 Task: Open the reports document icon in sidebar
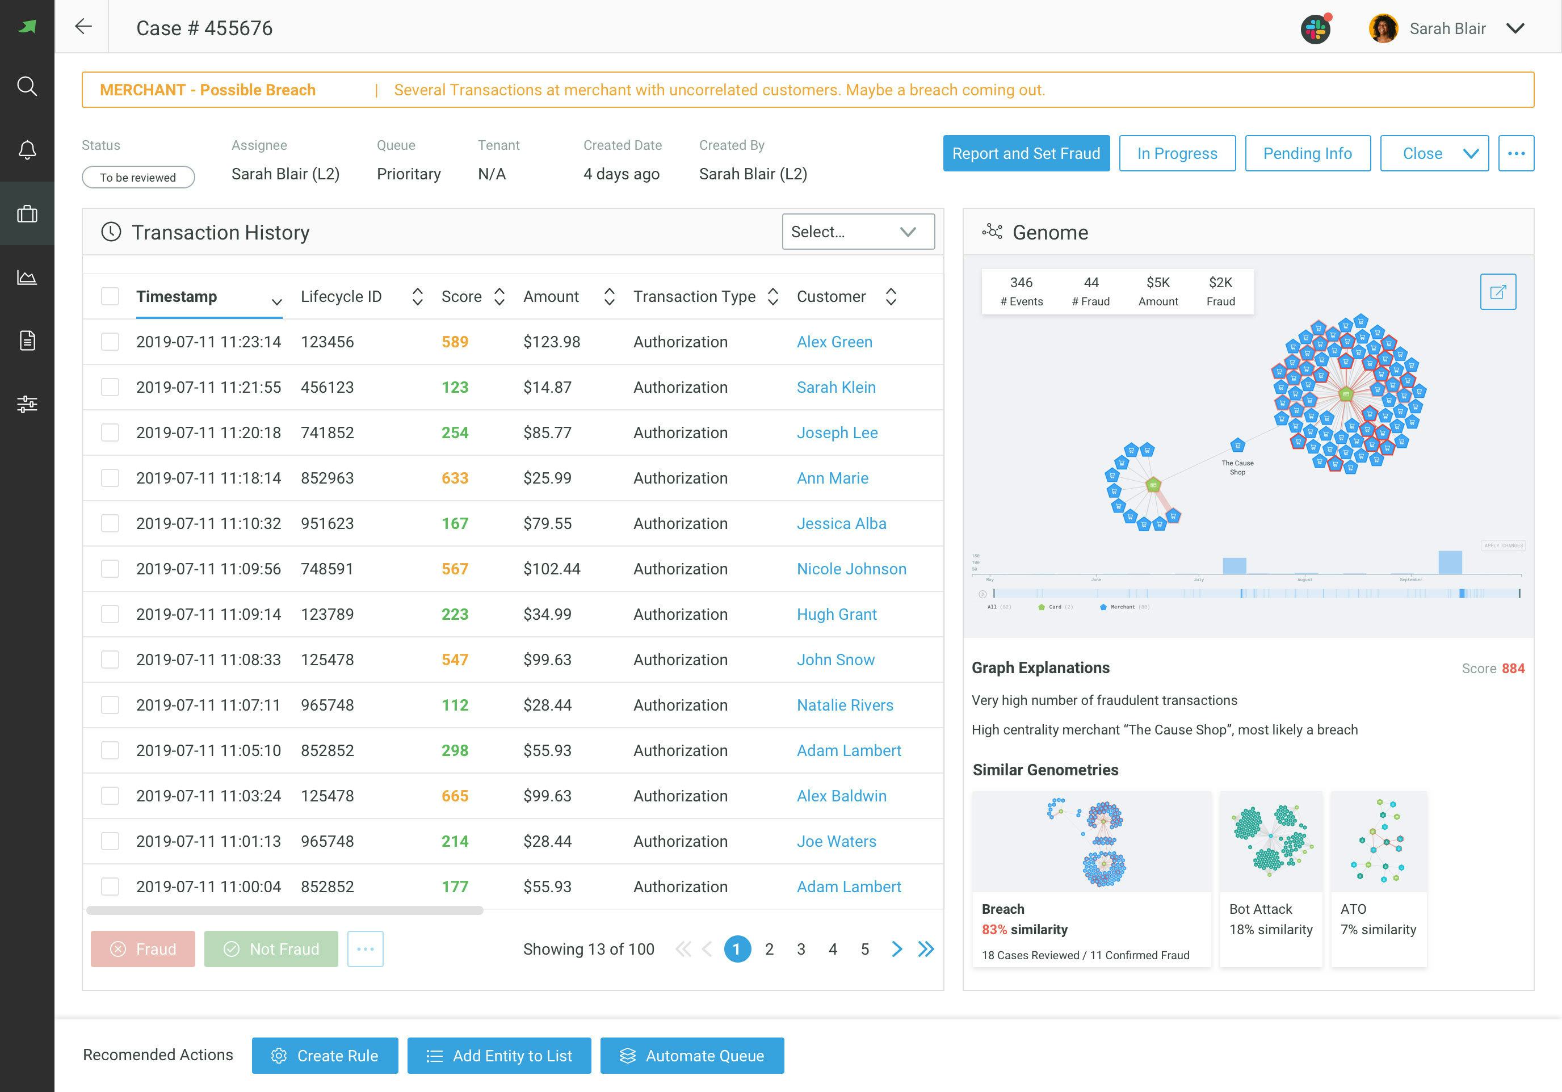pos(27,340)
